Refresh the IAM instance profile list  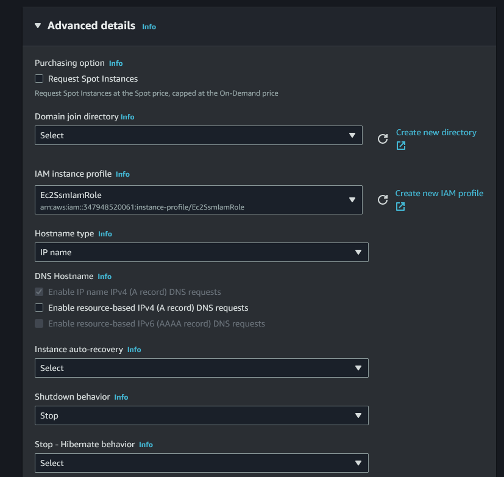tap(383, 200)
